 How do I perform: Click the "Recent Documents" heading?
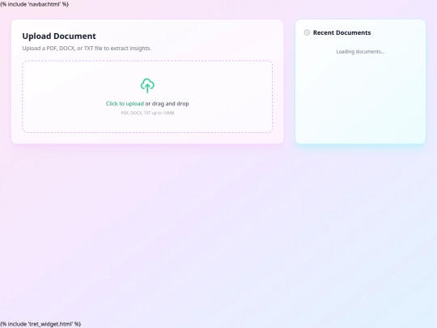pos(342,32)
